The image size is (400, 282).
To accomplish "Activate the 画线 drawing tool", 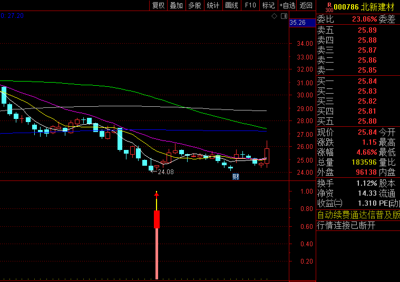I will click(232, 5).
